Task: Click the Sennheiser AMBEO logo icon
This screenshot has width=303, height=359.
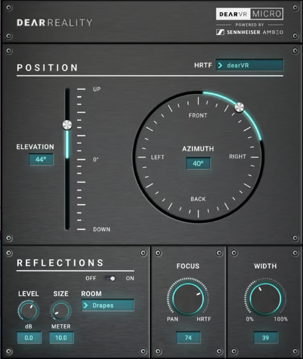Action: point(220,32)
